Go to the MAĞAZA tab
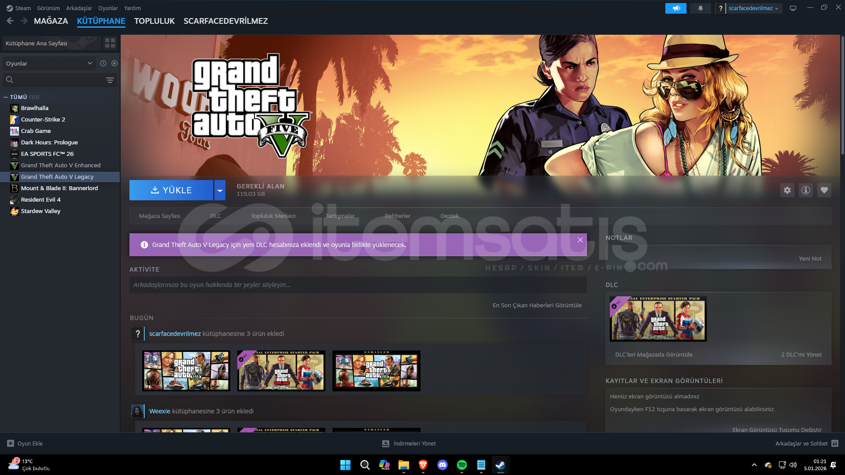Image resolution: width=845 pixels, height=475 pixels. tap(51, 21)
